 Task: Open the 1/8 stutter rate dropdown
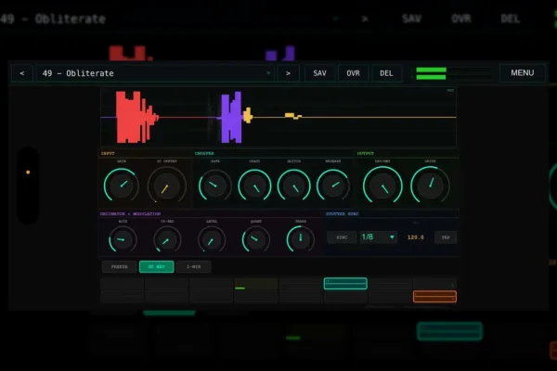click(378, 237)
